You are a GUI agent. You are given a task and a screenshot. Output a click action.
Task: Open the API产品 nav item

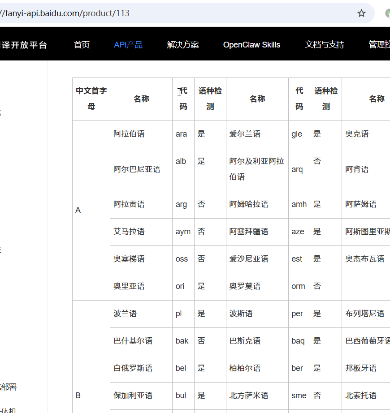coord(128,45)
